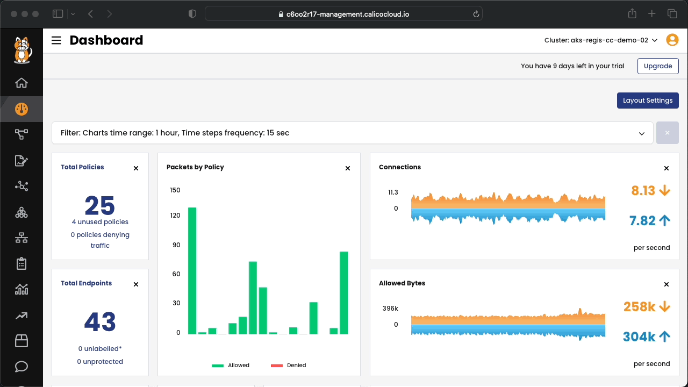
Task: Open the chat bubble icon in sidebar
Action: (x=21, y=367)
